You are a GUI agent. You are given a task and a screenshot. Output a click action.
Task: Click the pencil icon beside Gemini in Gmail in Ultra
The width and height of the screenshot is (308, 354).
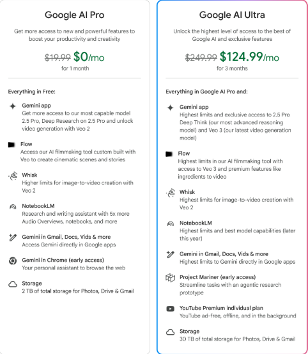coord(171,254)
